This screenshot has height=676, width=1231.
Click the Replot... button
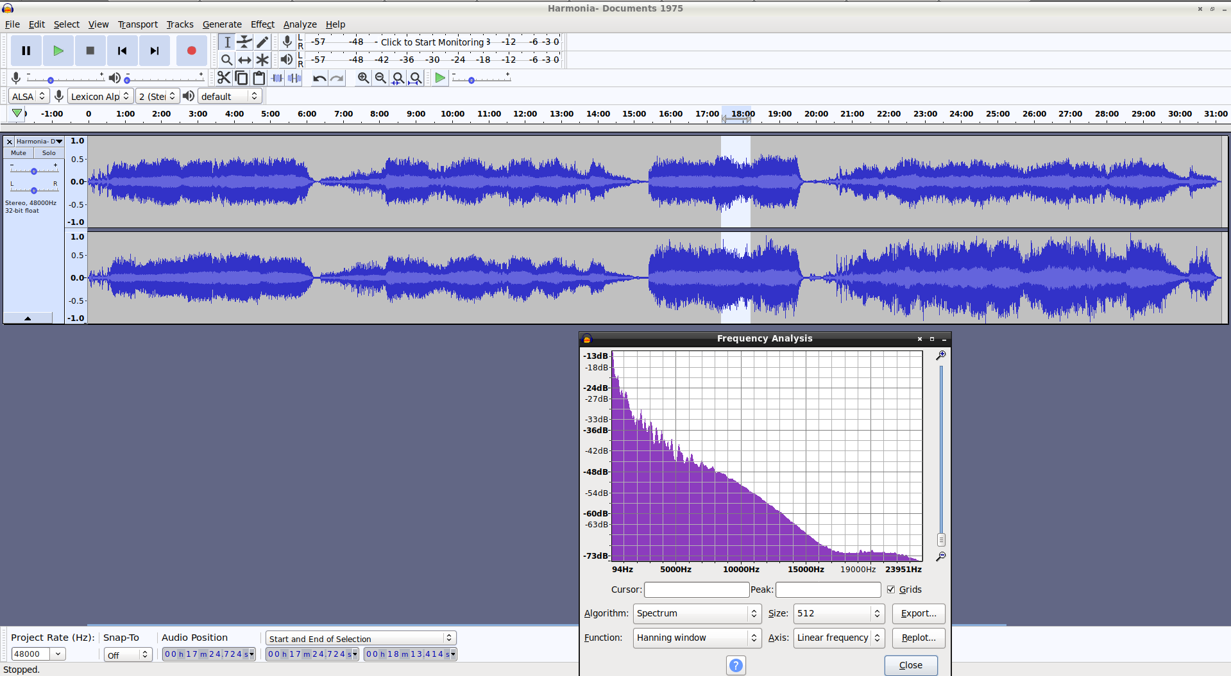(x=919, y=638)
